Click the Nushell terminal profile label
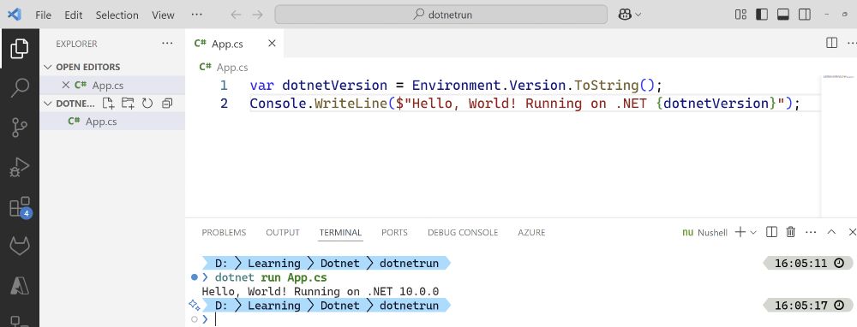The height and width of the screenshot is (327, 857). coord(705,233)
